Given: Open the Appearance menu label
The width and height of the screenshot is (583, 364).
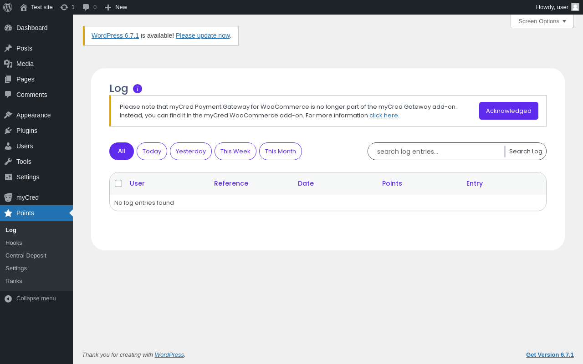Looking at the screenshot, I should (x=33, y=115).
